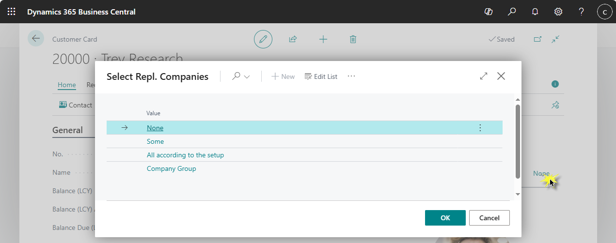Select the Some value

[155, 141]
